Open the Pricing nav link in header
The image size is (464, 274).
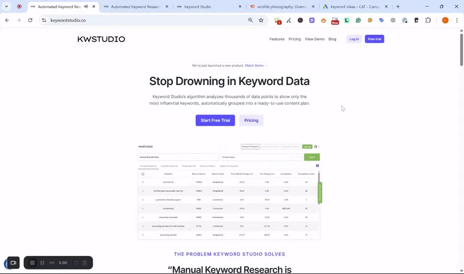(x=295, y=39)
